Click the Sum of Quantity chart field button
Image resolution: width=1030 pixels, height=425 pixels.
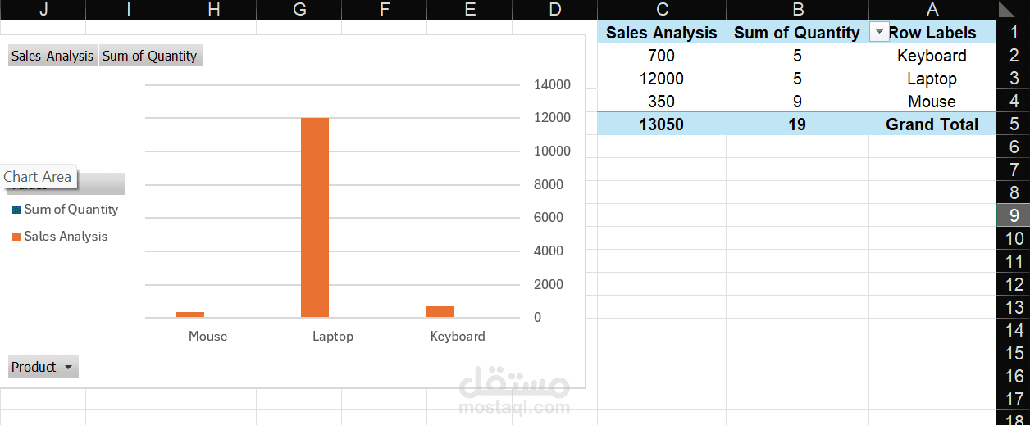(150, 56)
